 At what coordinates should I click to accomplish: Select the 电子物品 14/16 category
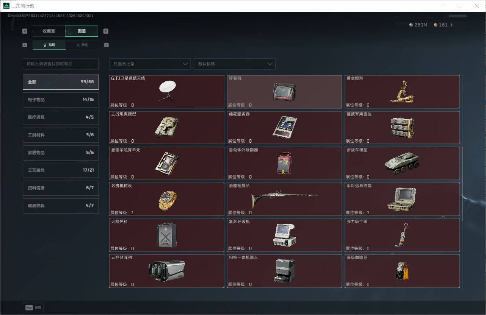pyautogui.click(x=61, y=100)
